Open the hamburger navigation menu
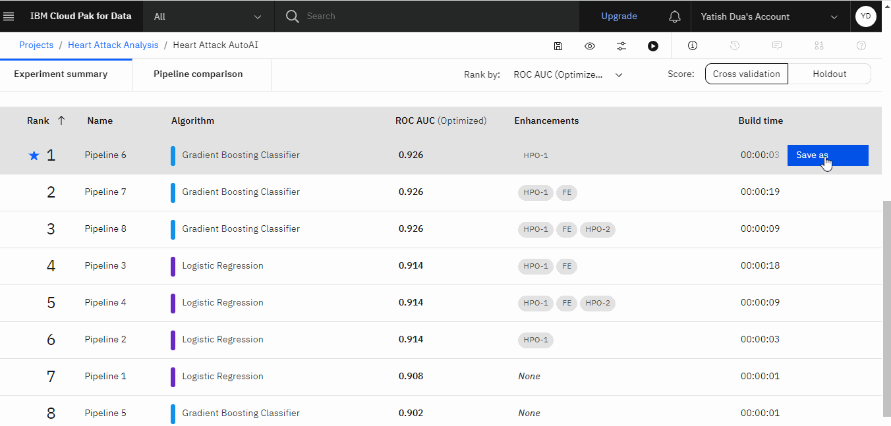The width and height of the screenshot is (891, 426). 9,16
